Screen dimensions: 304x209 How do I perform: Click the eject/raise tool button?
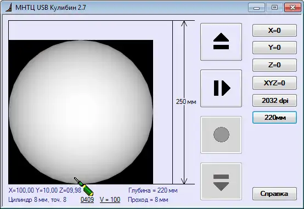(x=221, y=42)
